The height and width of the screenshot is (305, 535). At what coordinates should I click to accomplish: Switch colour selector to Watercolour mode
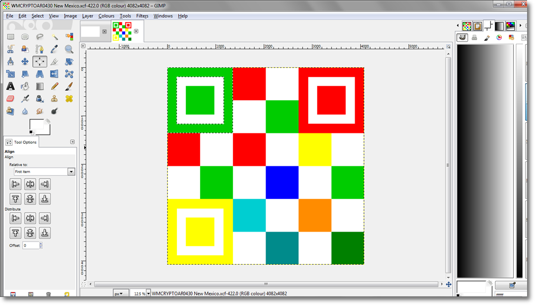click(487, 38)
